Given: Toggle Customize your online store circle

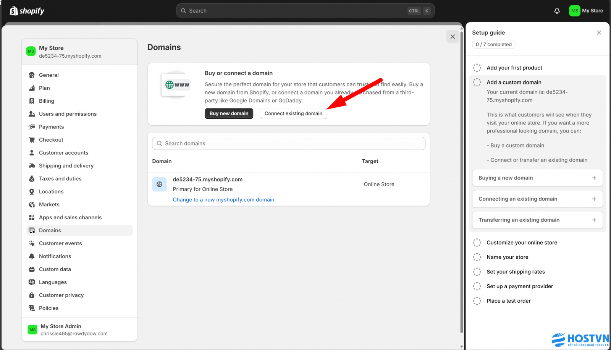Looking at the screenshot, I should click(477, 243).
